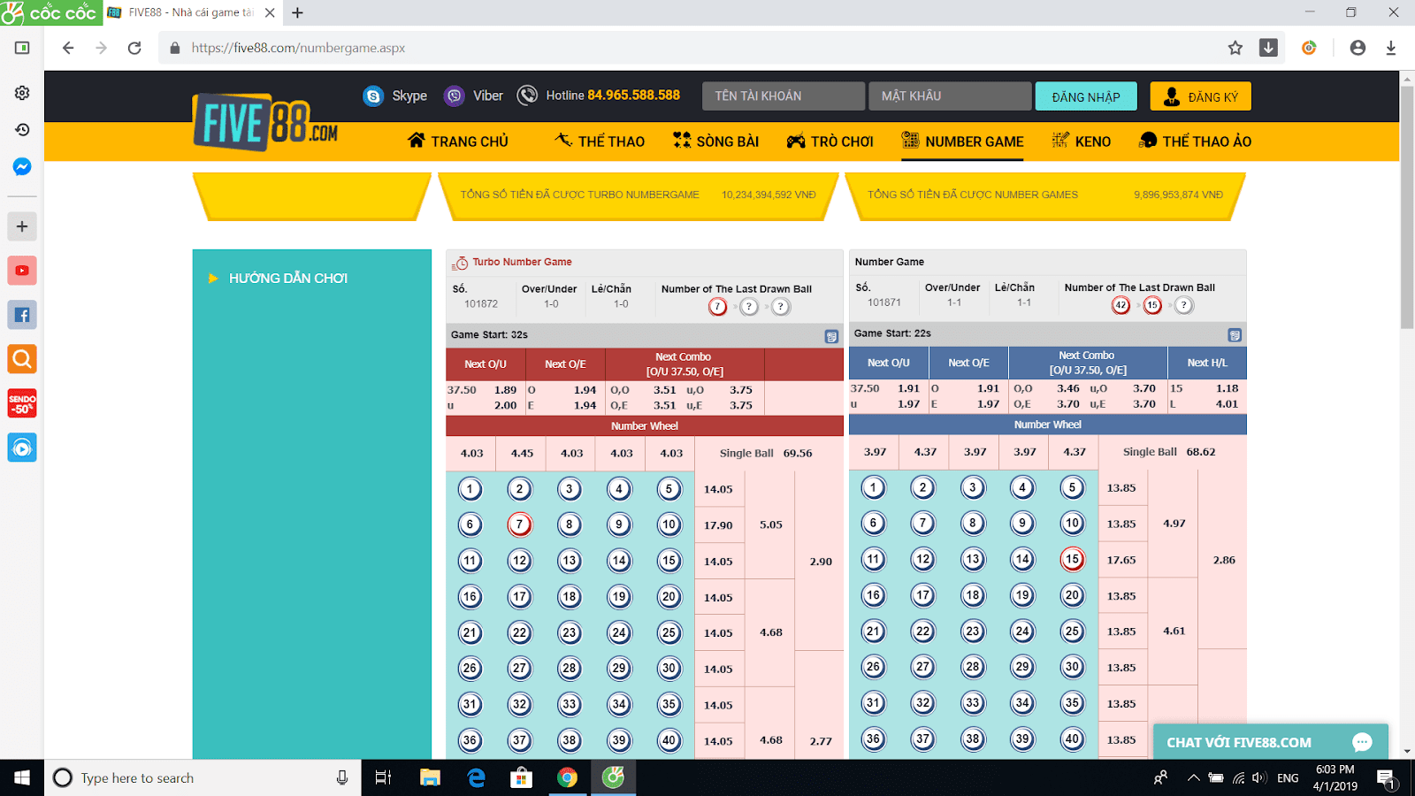Toggle the browser side panel icon

22,48
